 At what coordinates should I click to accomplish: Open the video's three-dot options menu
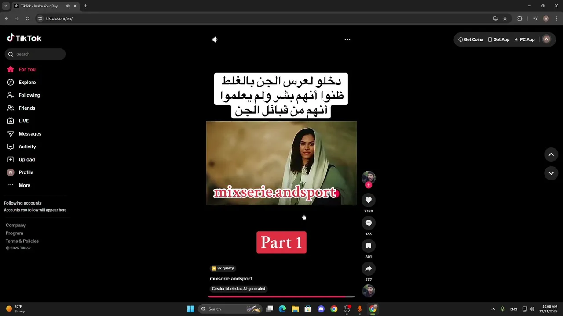(347, 39)
